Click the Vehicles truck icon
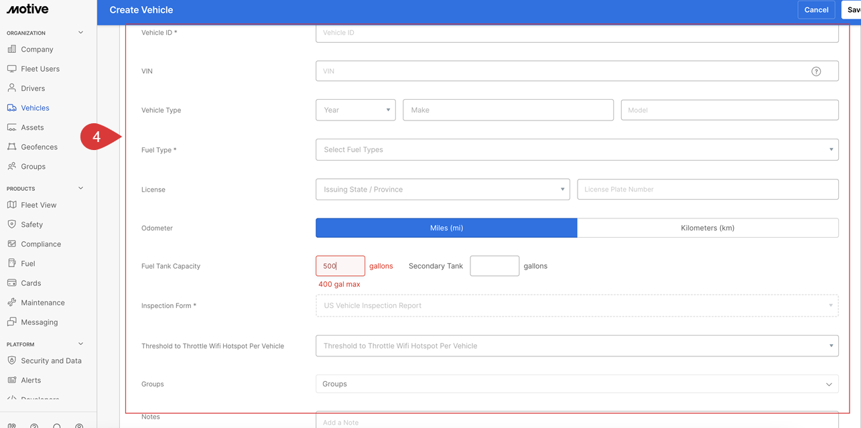This screenshot has width=861, height=428. (11, 107)
